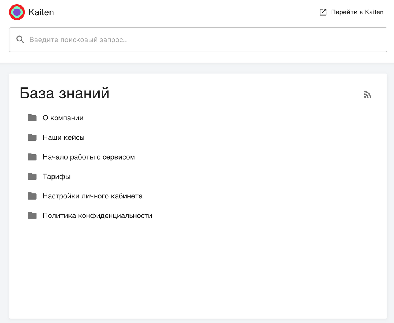Click the folder icon next to Тарифы
This screenshot has height=323, width=394.
(x=32, y=177)
